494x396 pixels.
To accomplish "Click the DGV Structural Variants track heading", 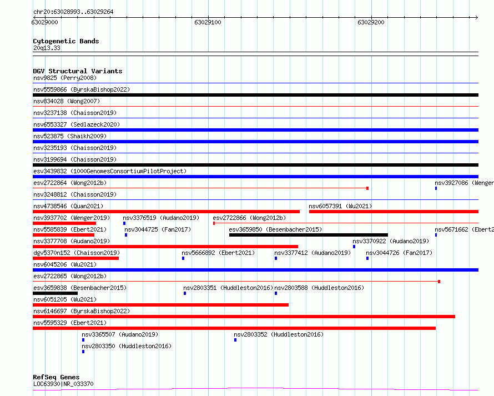I will 78,71.
